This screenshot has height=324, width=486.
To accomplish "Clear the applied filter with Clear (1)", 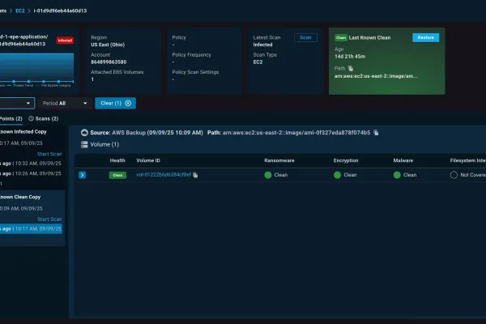I will coord(115,103).
